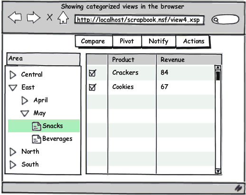Screen dimensions: 246x195
Task: Uncheck the Crackers row checkbox
Action: (93, 73)
